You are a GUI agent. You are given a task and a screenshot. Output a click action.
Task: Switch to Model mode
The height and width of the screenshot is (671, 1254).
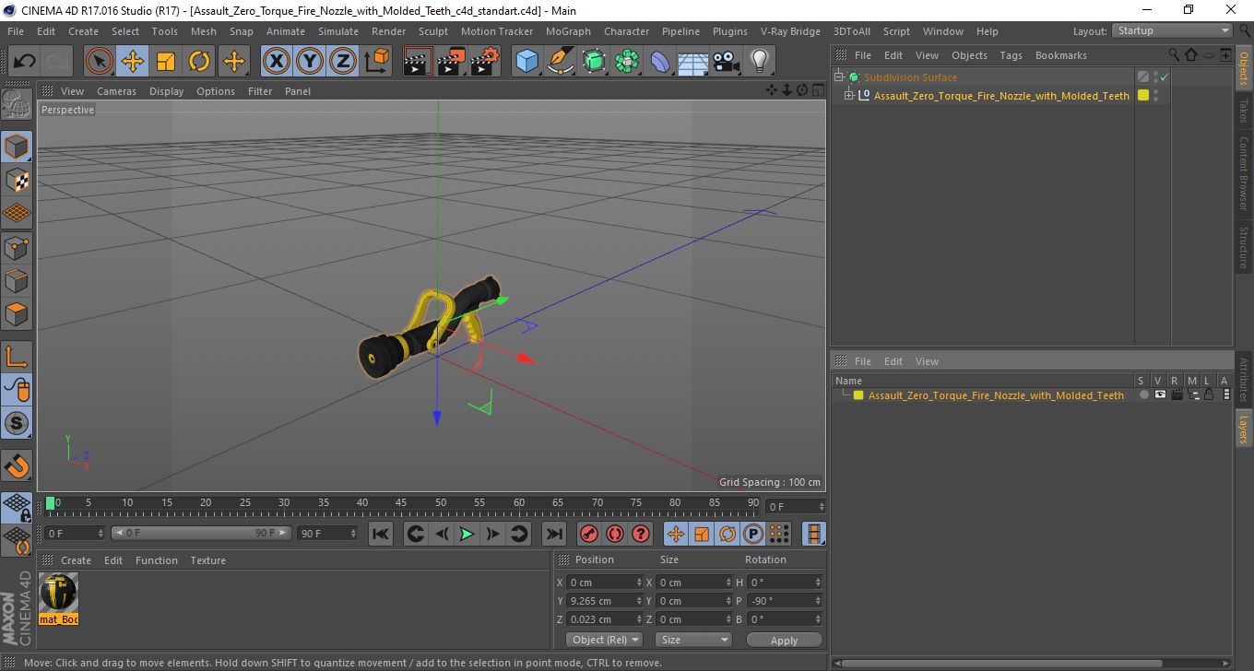(17, 147)
